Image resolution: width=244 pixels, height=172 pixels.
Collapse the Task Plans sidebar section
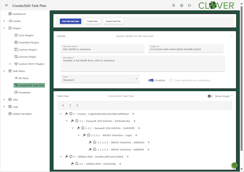coord(4,71)
